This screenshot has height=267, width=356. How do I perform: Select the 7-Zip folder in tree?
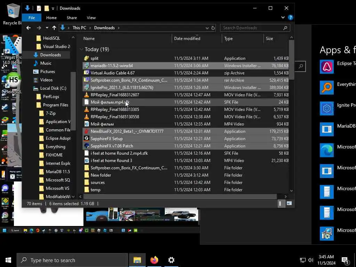pos(50,113)
